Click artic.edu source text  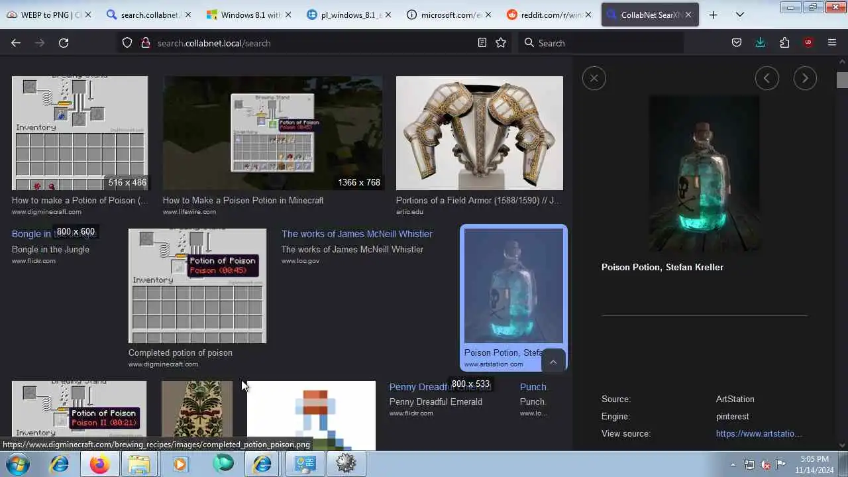point(409,212)
